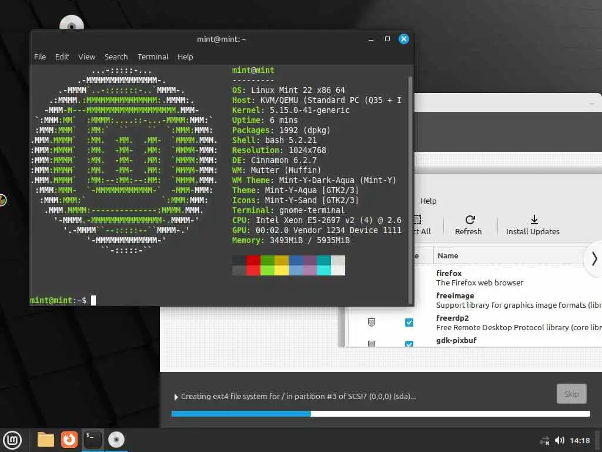The image size is (602, 452).
Task: Uncheck the freerdp2 update checkbox
Action: pos(409,322)
